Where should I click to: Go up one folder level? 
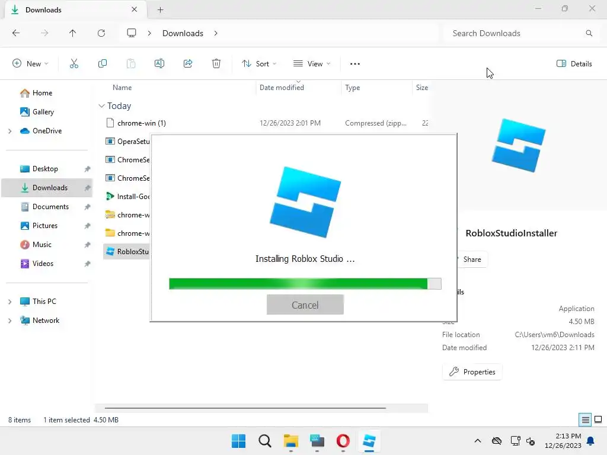coord(73,33)
